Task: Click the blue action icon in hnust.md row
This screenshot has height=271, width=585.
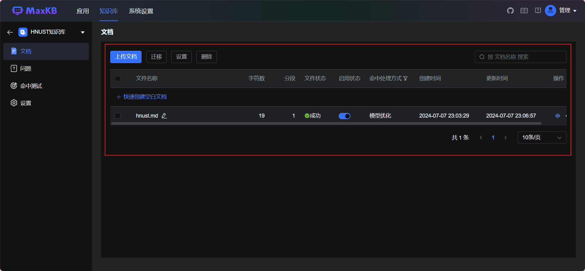Action: (558, 116)
